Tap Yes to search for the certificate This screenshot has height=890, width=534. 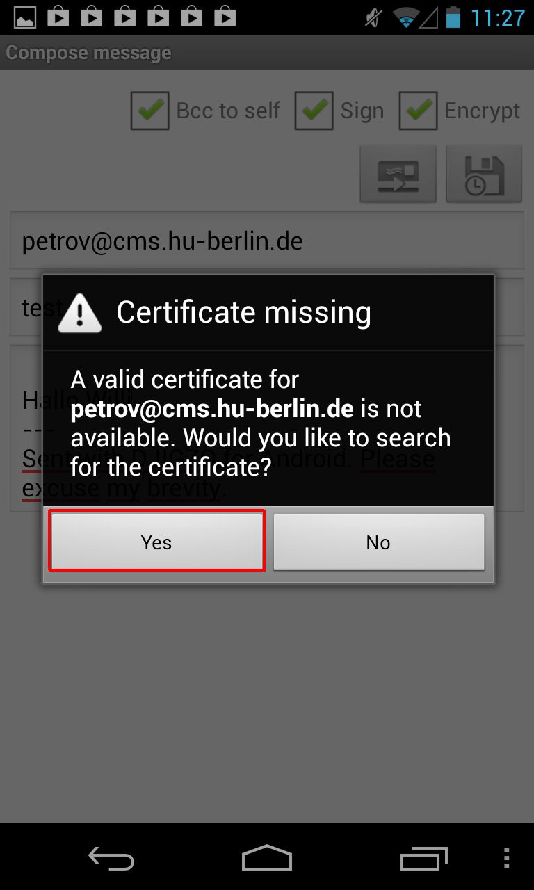pyautogui.click(x=156, y=542)
